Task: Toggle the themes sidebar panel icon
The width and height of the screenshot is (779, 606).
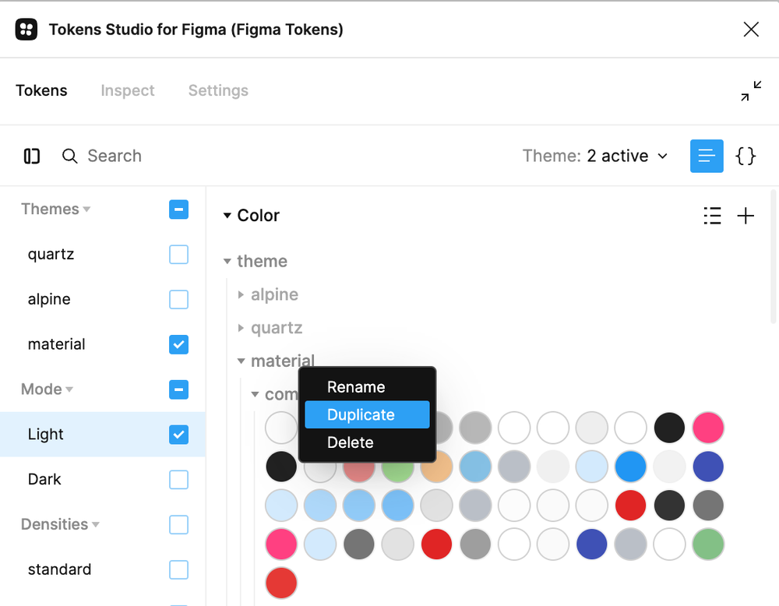Action: pos(31,156)
